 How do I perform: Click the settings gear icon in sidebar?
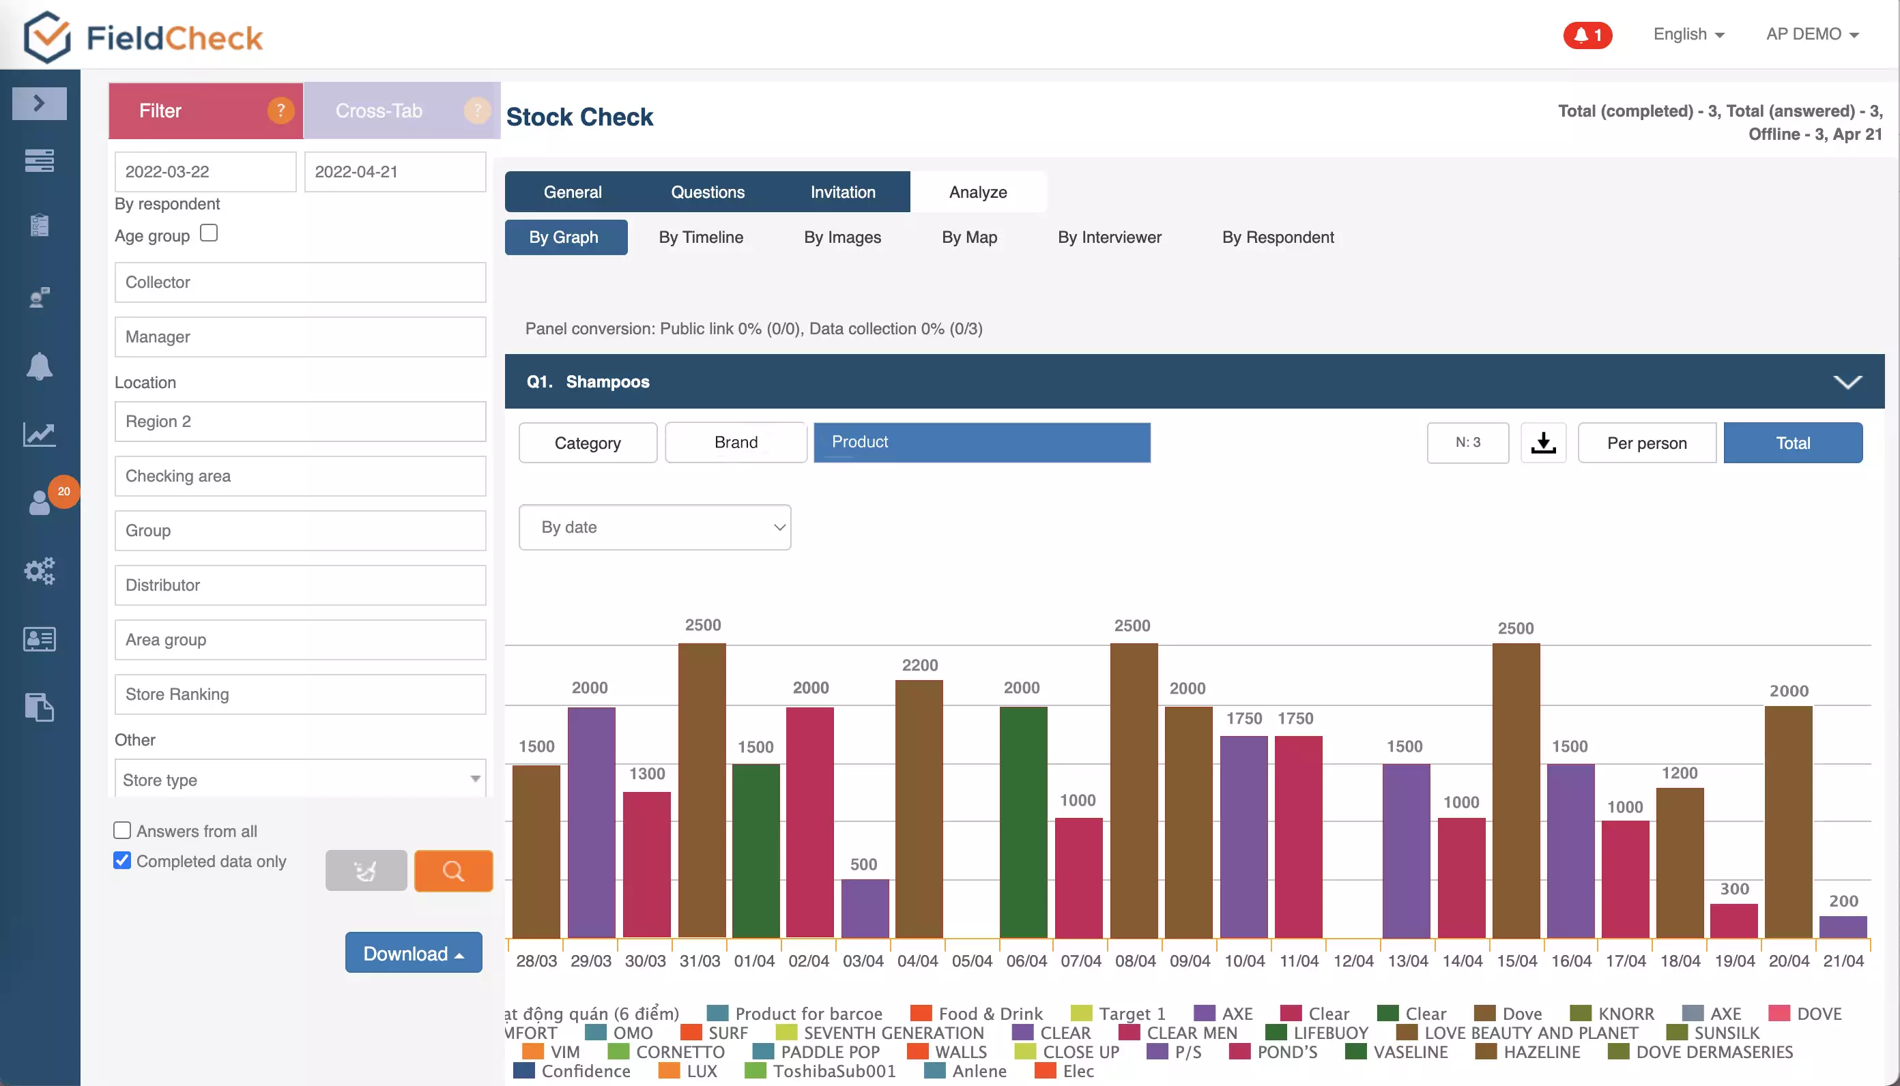pos(39,570)
